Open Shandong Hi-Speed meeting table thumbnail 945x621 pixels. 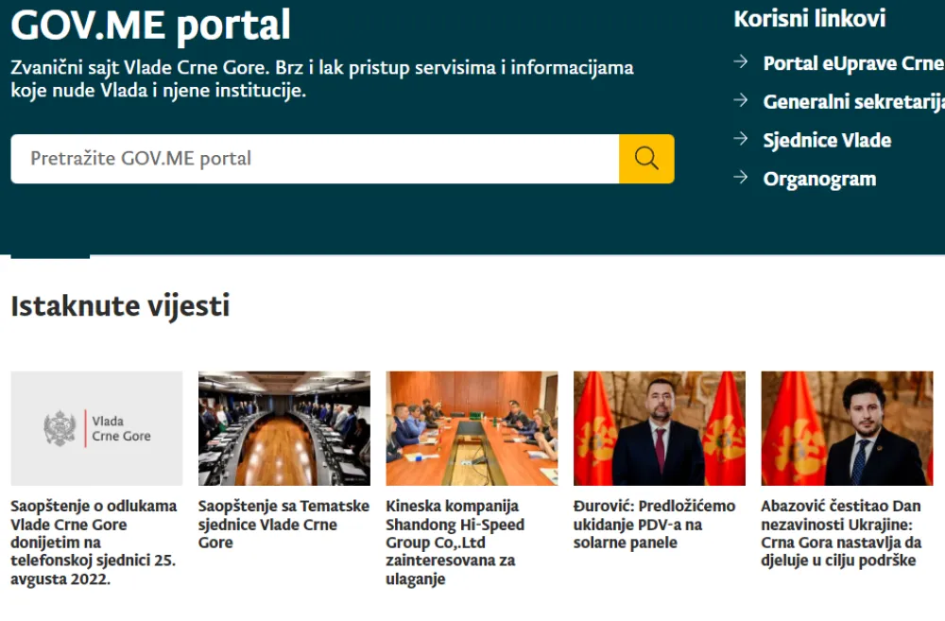(x=472, y=428)
